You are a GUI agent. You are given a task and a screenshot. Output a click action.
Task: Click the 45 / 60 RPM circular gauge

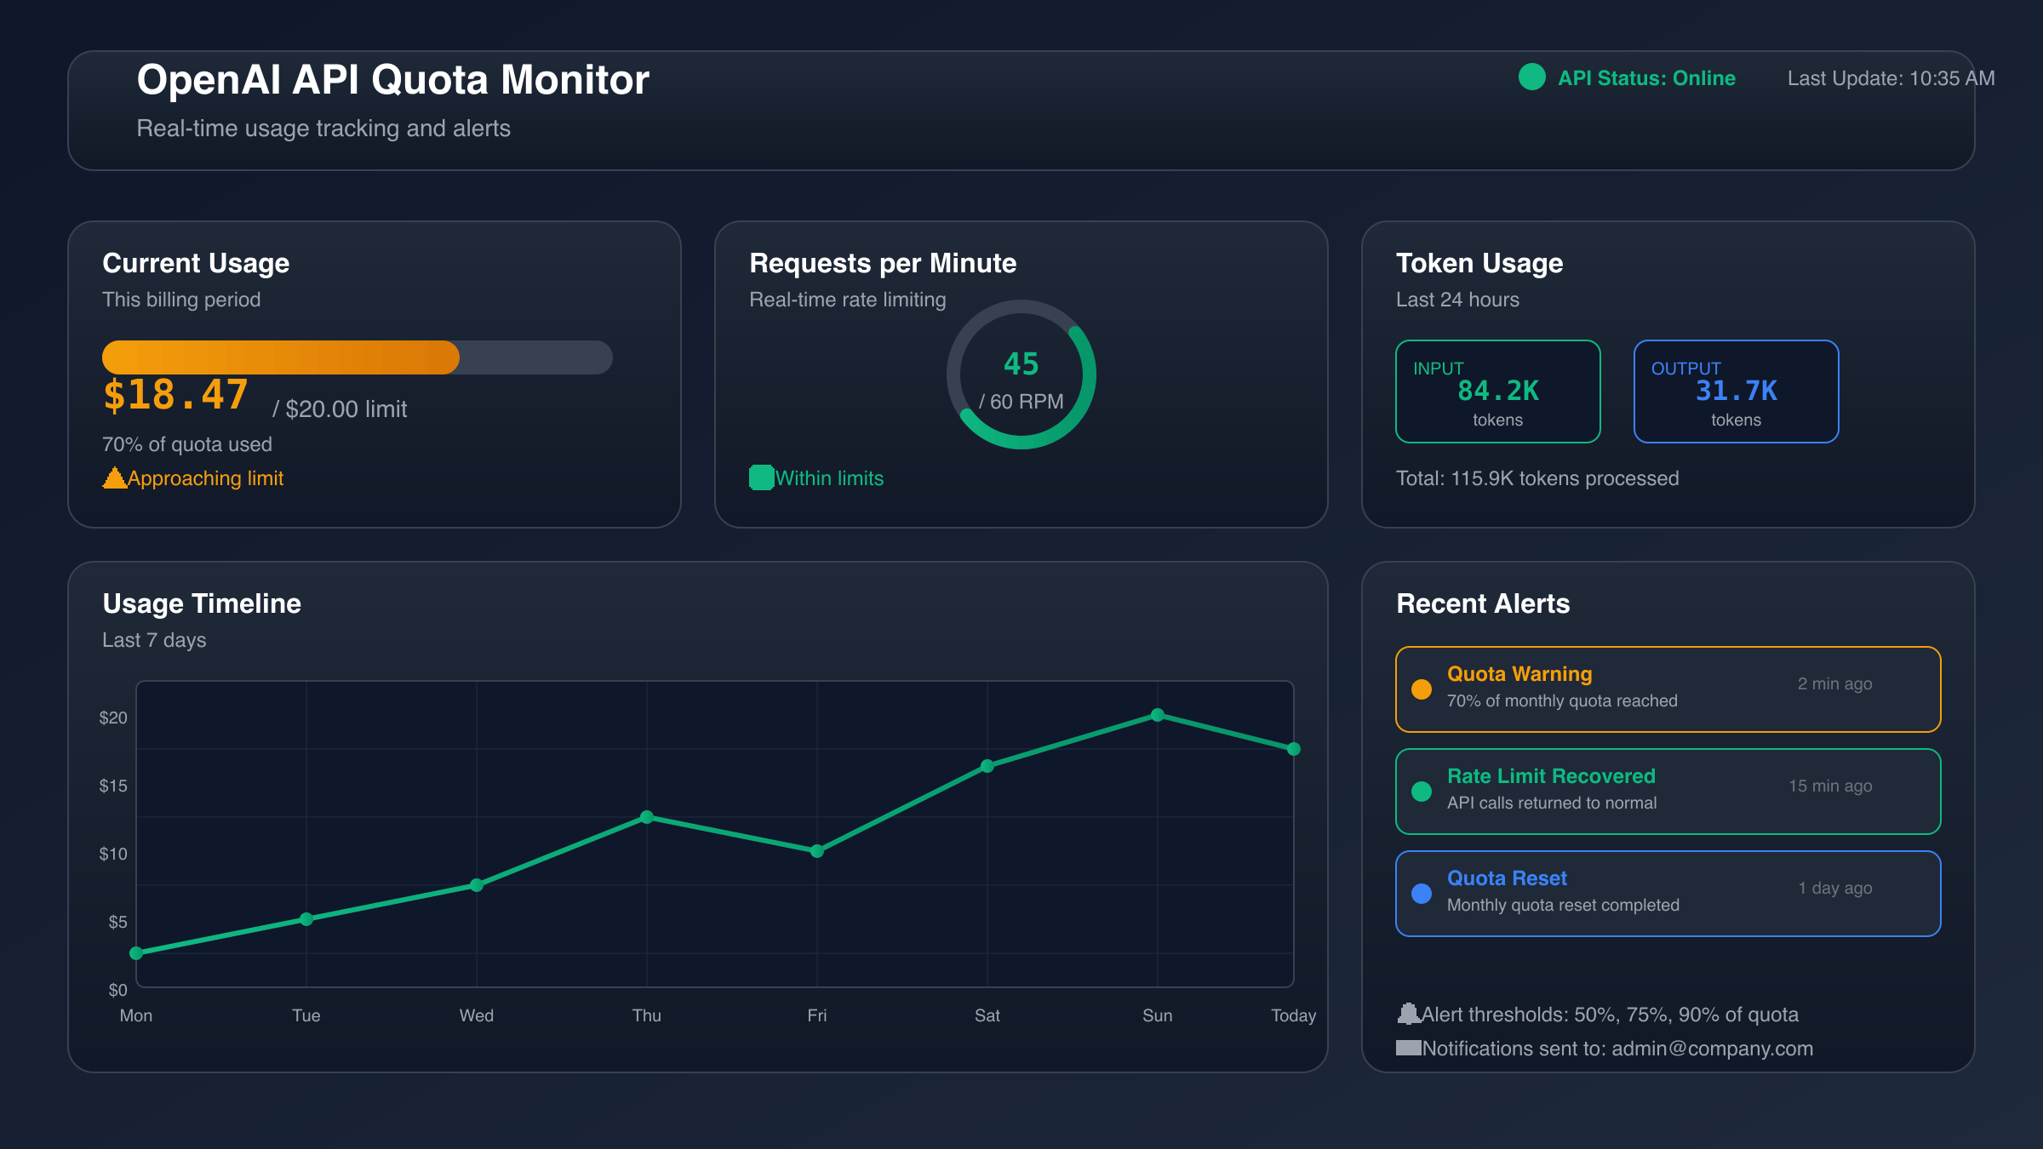click(1021, 374)
